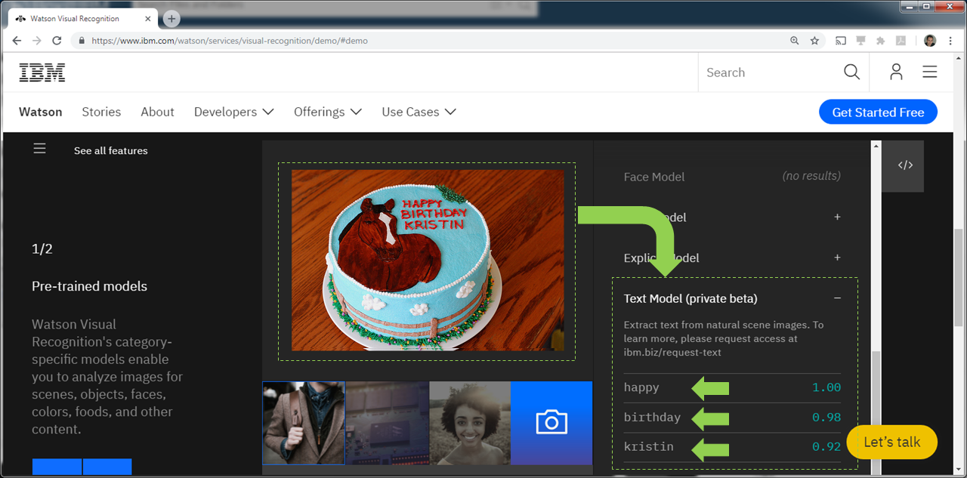Open the sidebar hamburger menu icon
This screenshot has height=478, width=967.
40,150
